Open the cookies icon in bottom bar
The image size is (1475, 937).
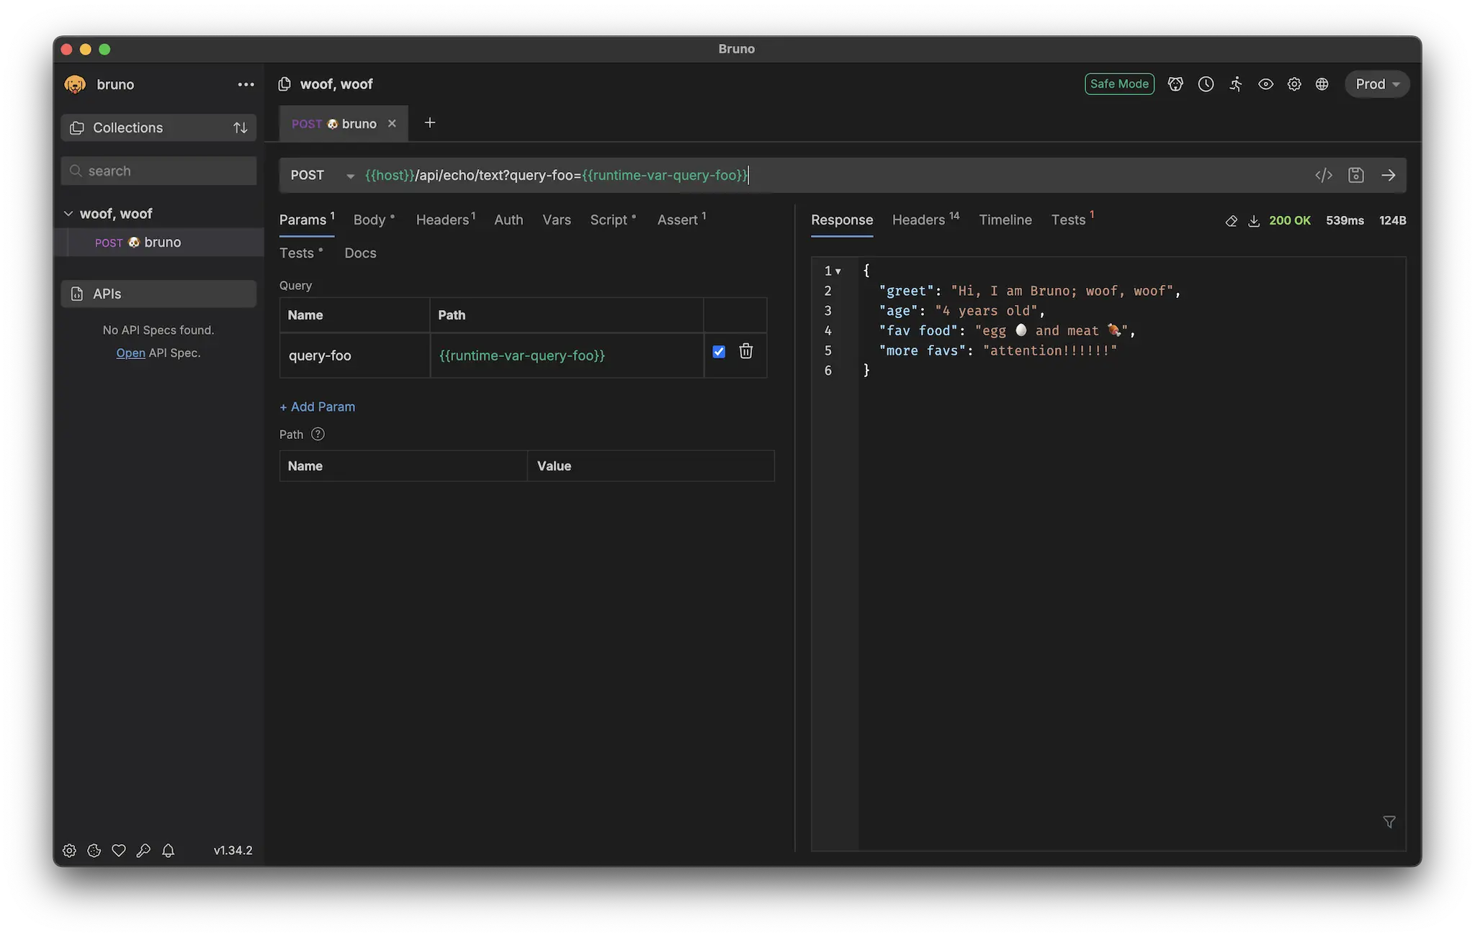(x=94, y=851)
